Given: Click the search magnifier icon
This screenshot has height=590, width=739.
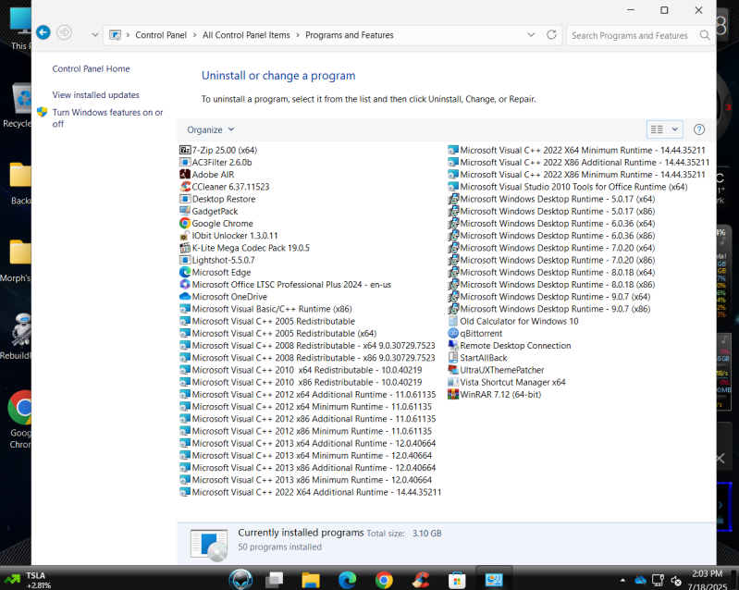Looking at the screenshot, I should click(x=705, y=35).
